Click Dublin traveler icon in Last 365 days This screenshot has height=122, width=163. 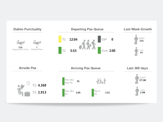137,79
